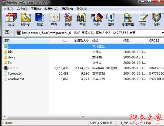Open the 选项(N) menu
Screen dimensions: 164x126
[67, 9]
